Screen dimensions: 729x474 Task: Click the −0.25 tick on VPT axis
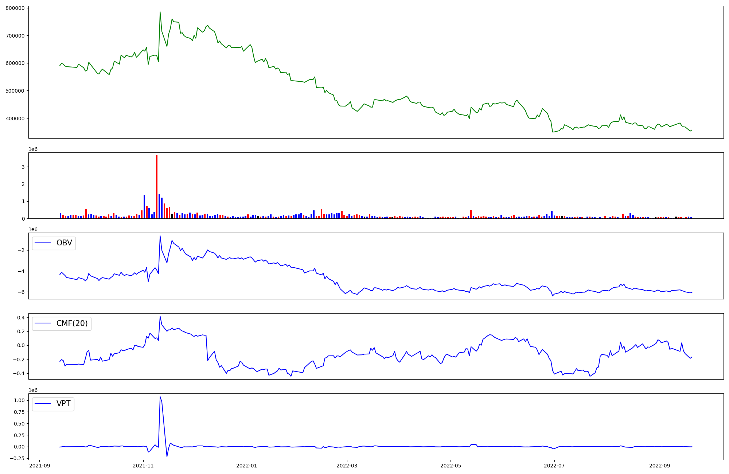point(17,458)
